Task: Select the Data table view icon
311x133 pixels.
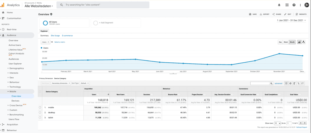Action: [x=286, y=83]
